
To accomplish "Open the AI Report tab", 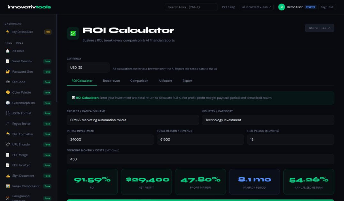I will pos(165,81).
